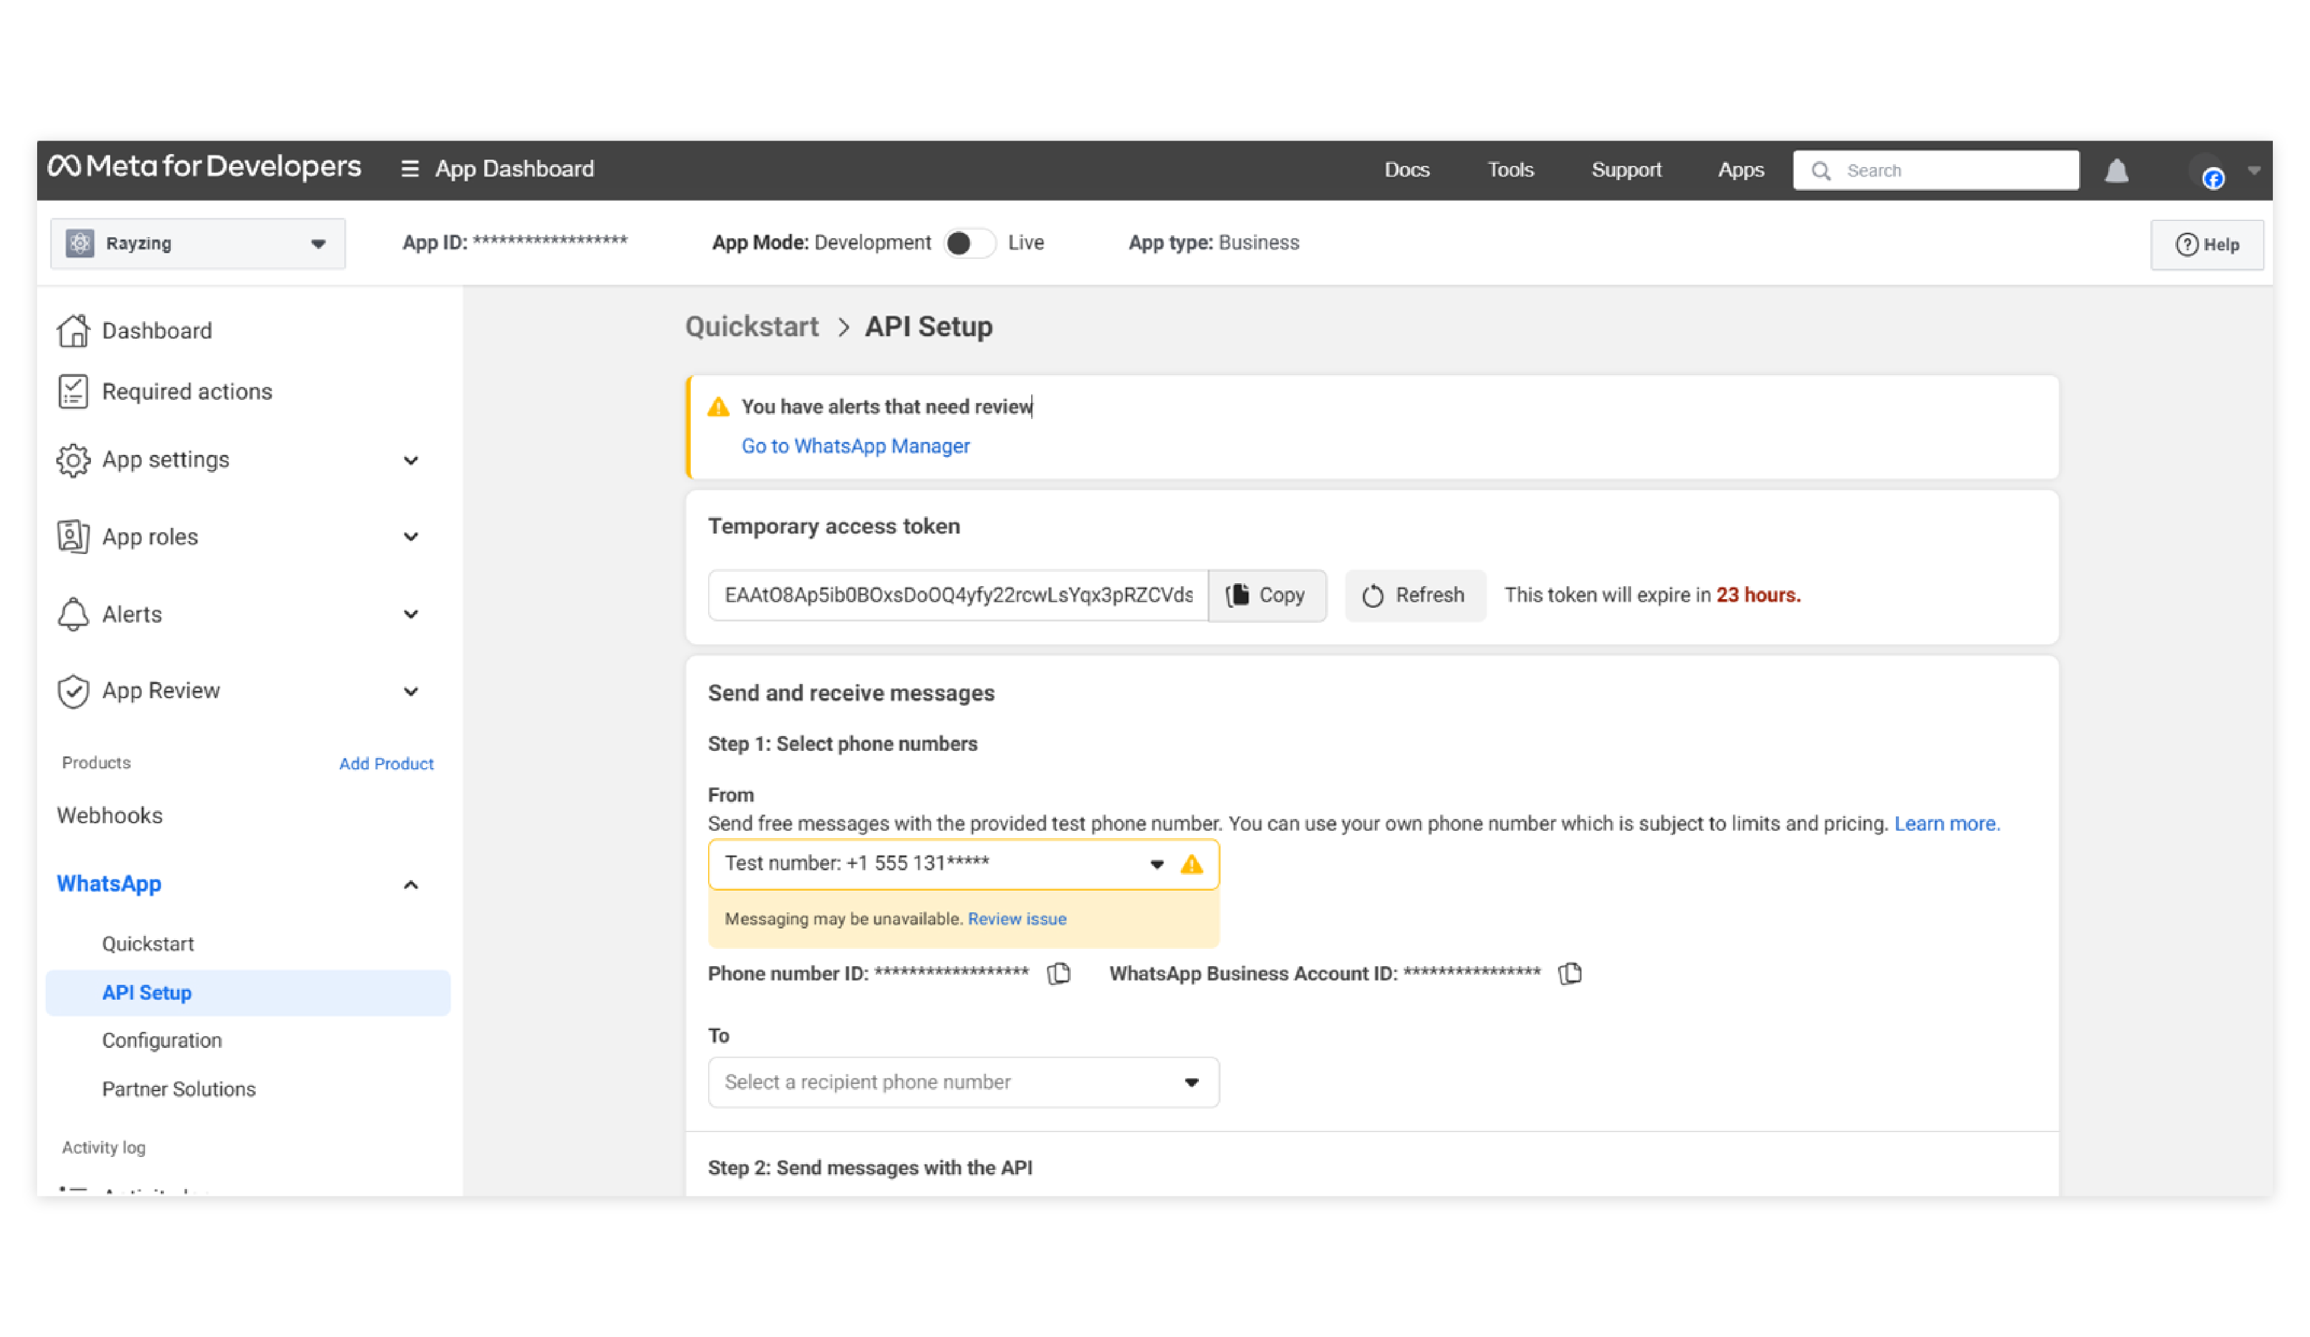Collapse the WhatsApp product section
The width and height of the screenshot is (2310, 1337).
pos(410,885)
